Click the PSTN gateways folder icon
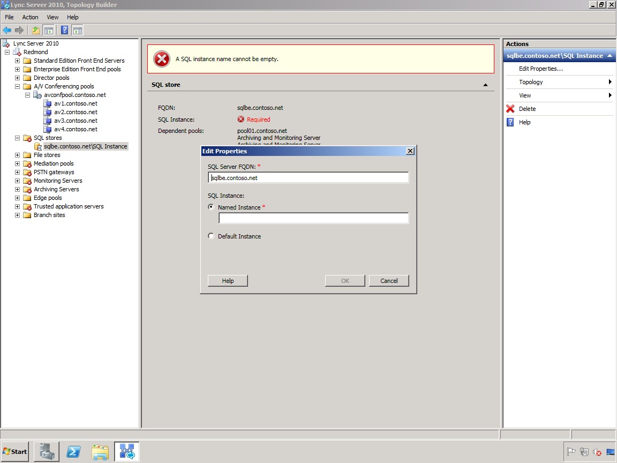Screen dimensions: 617x463 point(27,173)
